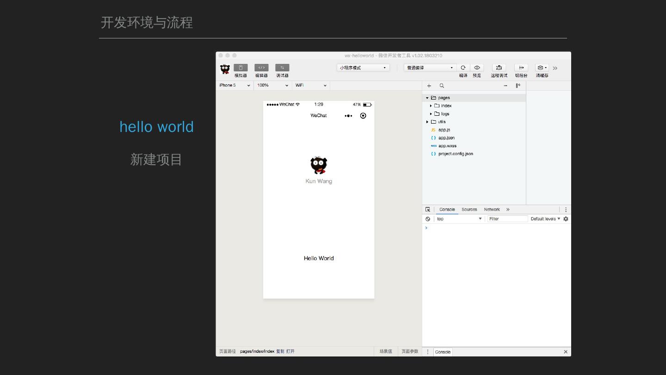
Task: Switch to the Network tab
Action: (492, 210)
